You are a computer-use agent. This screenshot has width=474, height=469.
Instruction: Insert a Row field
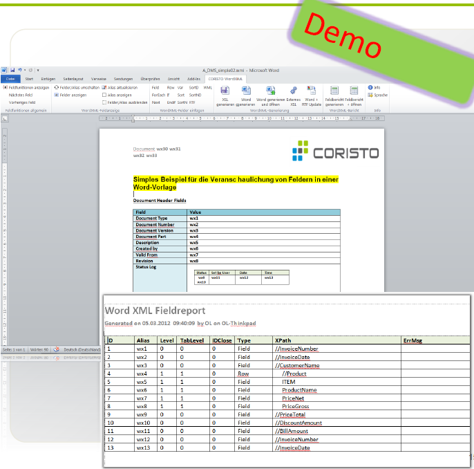(171, 87)
